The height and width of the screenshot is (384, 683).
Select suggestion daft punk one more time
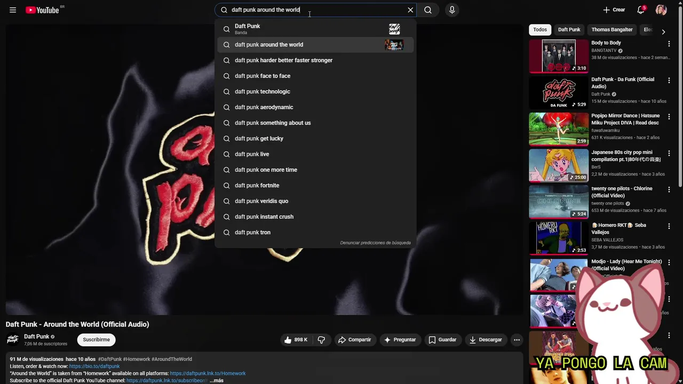click(315, 170)
